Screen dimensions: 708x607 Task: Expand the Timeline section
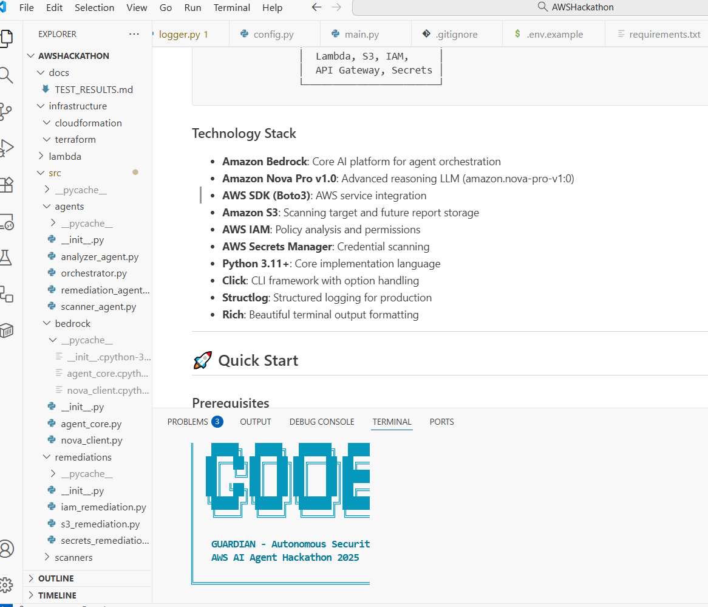[87, 595]
